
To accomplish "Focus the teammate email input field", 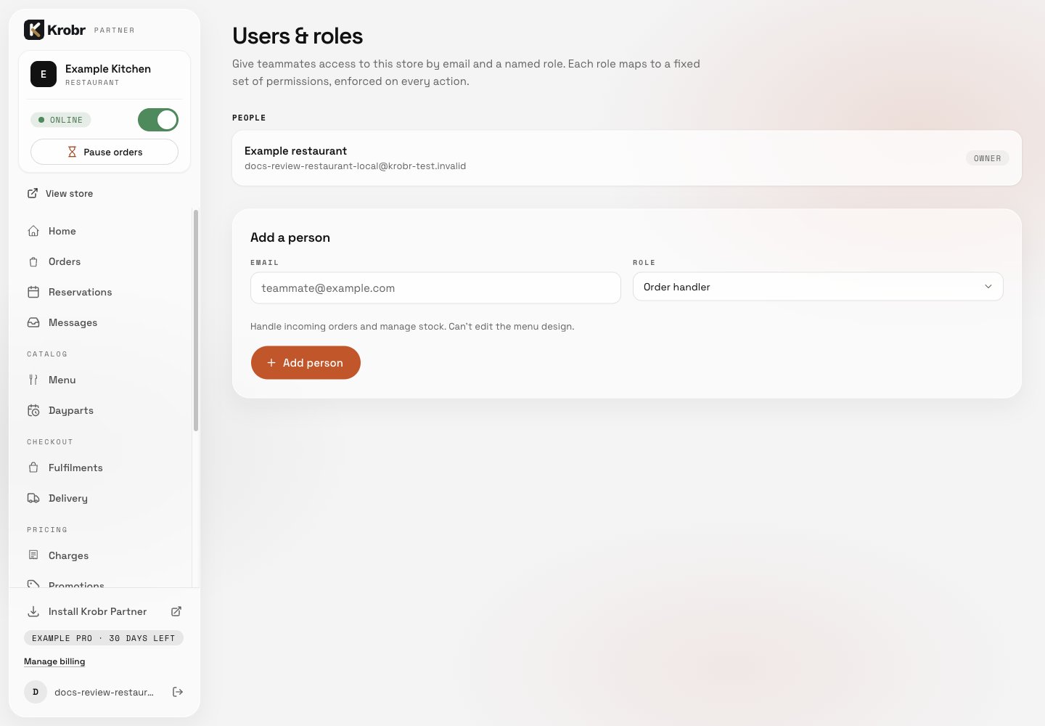I will pyautogui.click(x=435, y=288).
